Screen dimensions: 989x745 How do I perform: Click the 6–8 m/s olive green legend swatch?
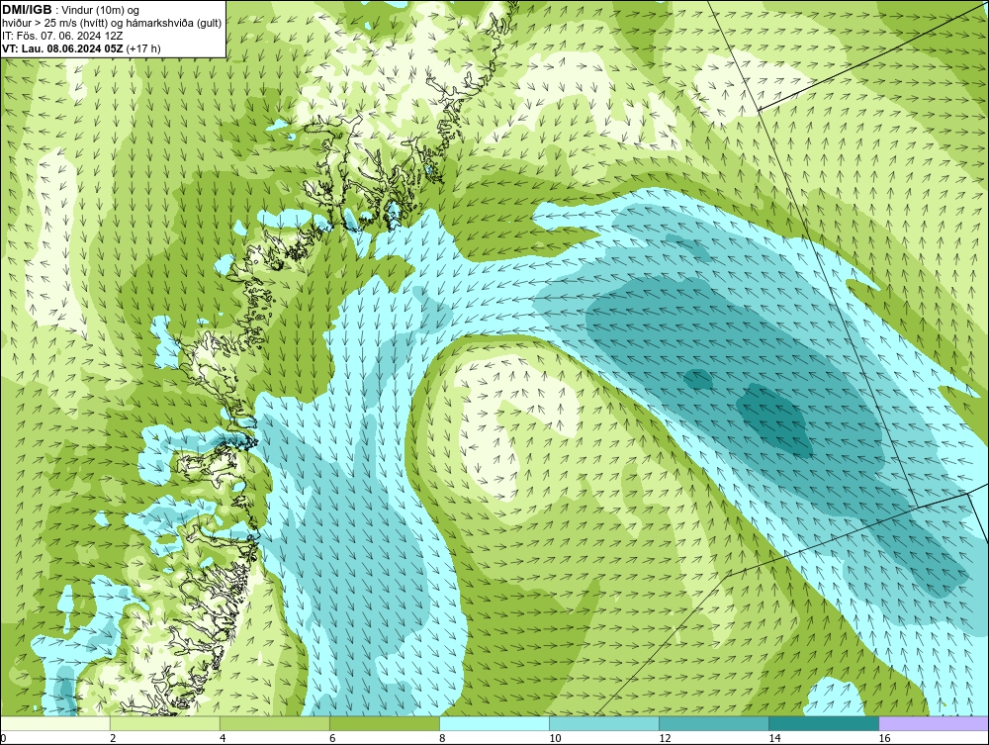click(x=384, y=723)
